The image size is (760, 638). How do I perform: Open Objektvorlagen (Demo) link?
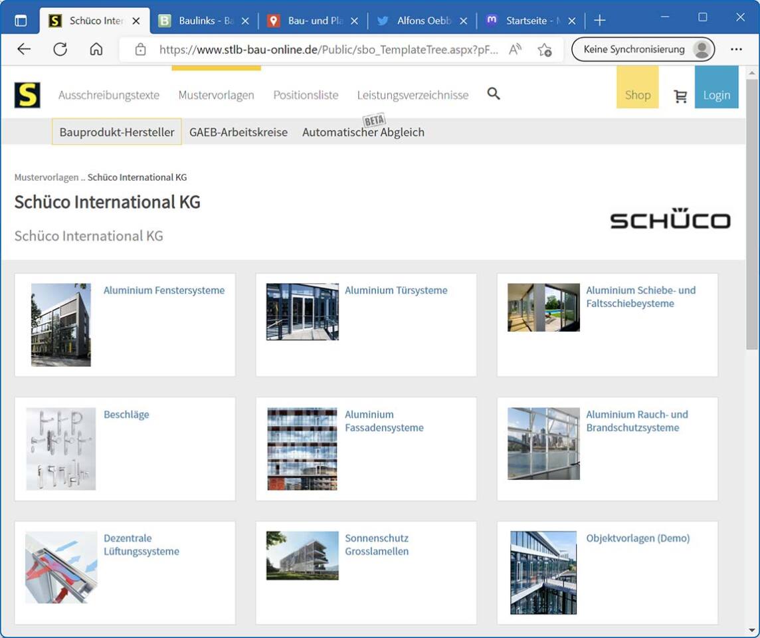pos(638,538)
